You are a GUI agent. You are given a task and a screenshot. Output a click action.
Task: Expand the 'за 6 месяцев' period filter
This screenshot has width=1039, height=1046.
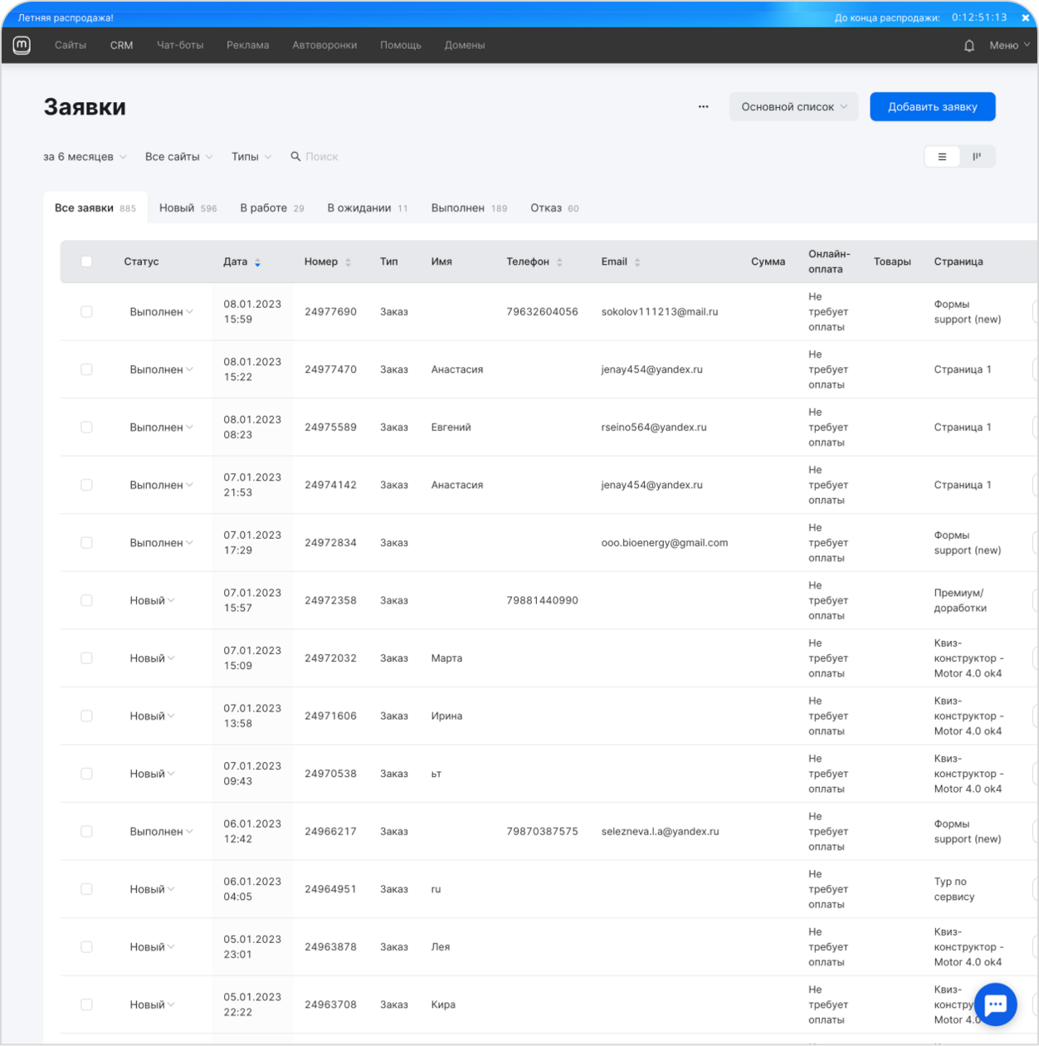pyautogui.click(x=85, y=157)
